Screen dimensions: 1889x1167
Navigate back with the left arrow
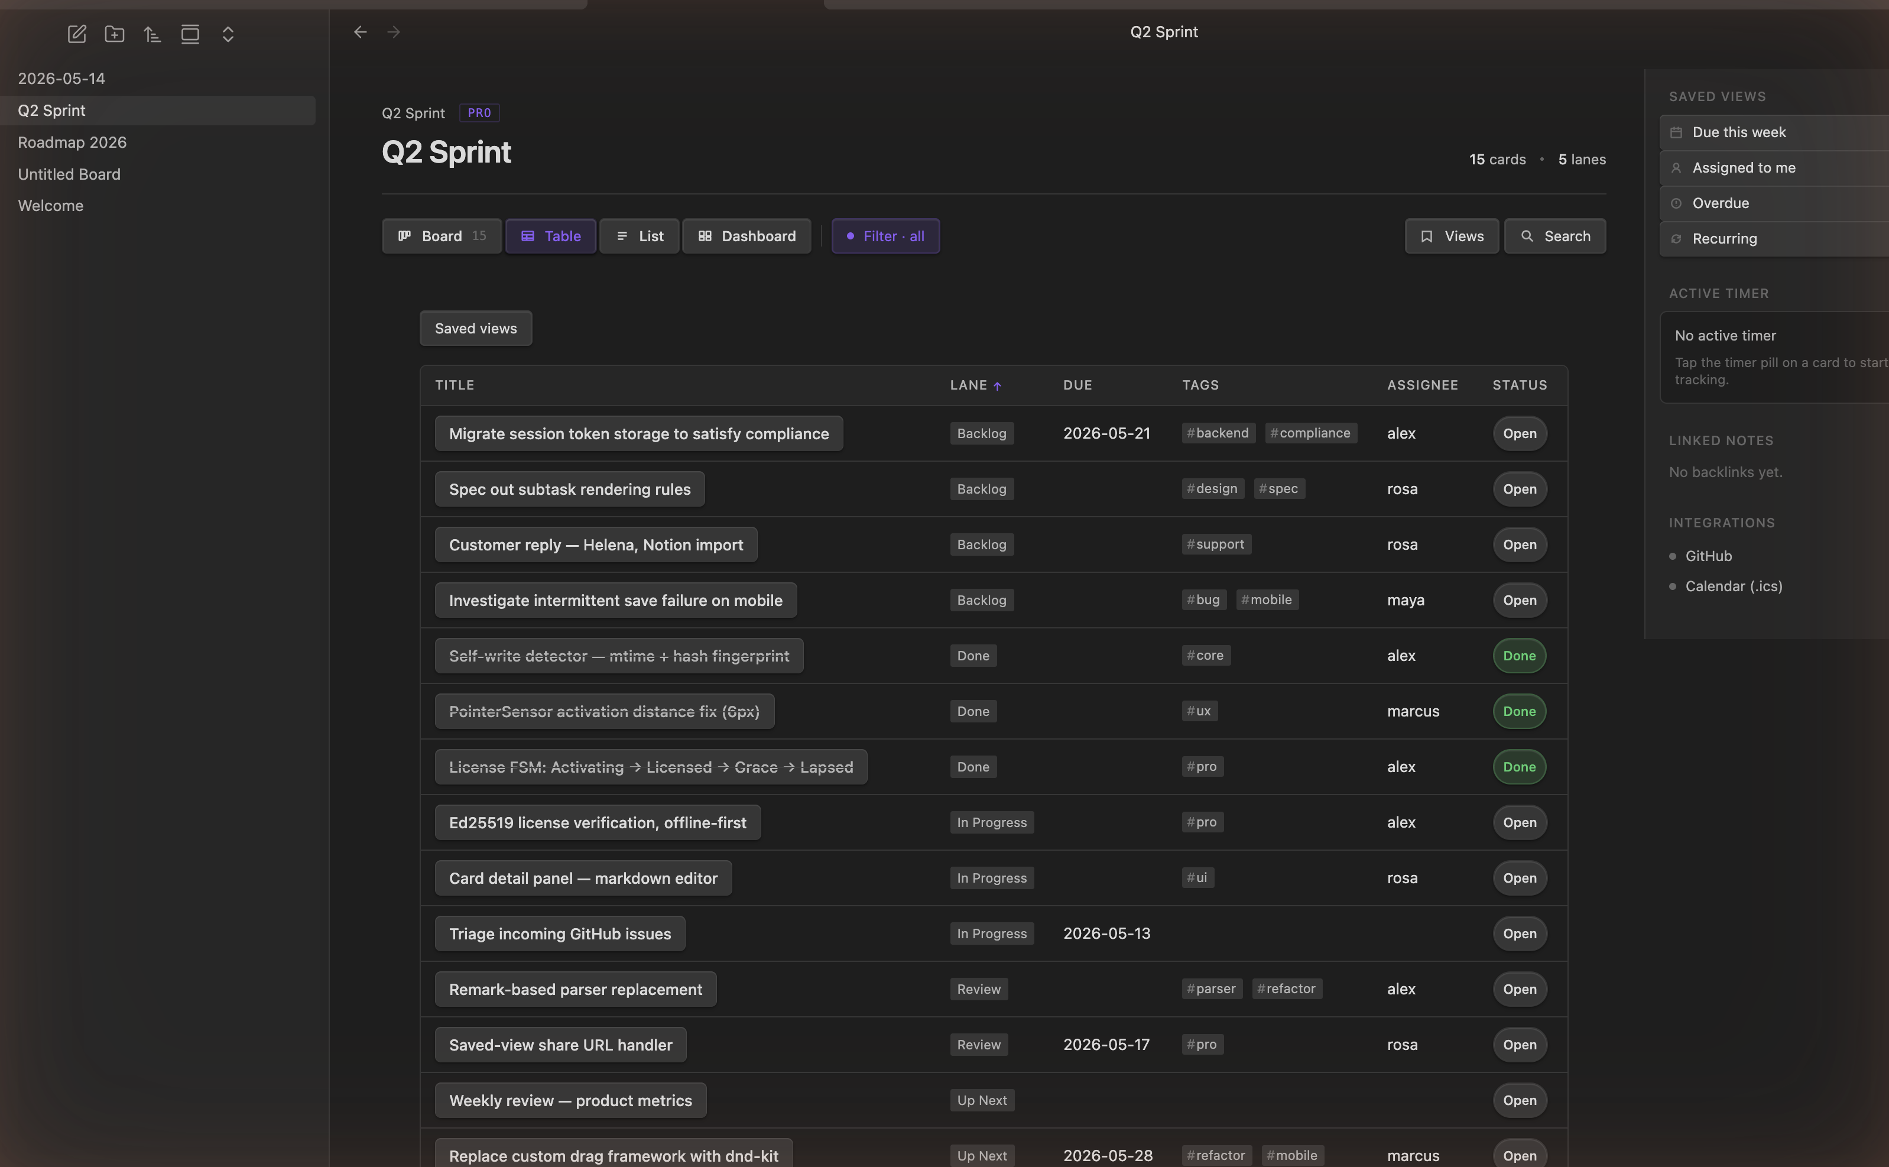(361, 32)
